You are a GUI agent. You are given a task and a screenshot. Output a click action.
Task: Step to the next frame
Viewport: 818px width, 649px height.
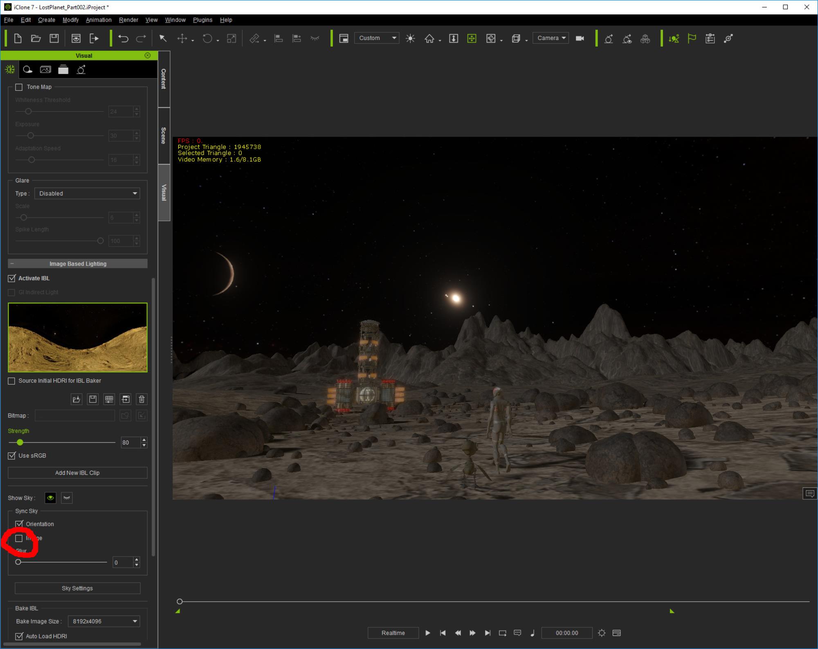coord(472,633)
